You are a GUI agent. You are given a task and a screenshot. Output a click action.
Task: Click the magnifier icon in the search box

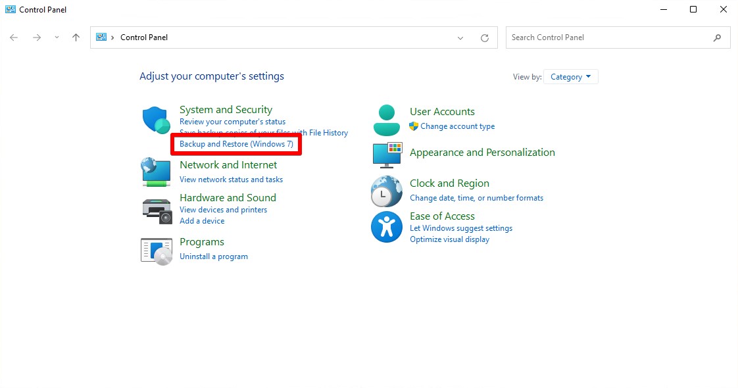[x=718, y=37]
